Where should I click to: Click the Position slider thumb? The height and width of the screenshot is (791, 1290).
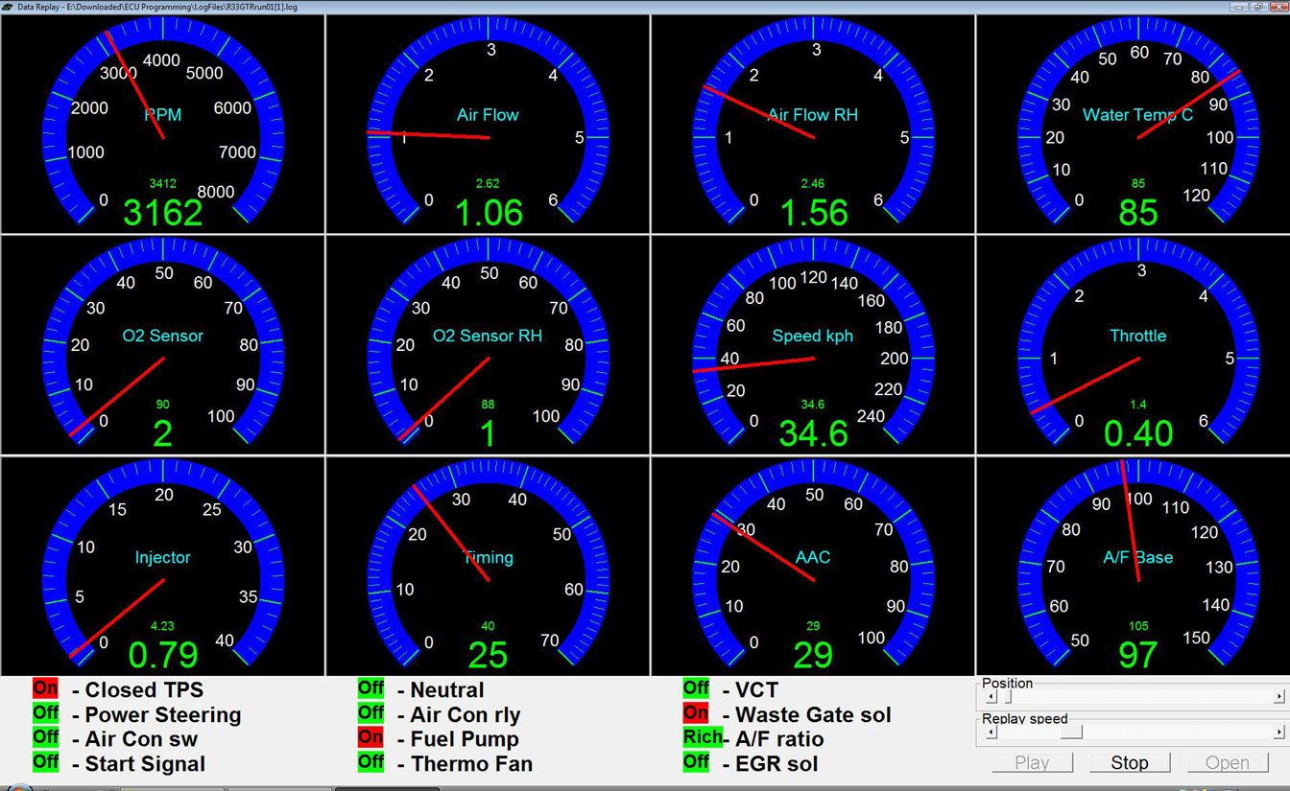(1008, 697)
